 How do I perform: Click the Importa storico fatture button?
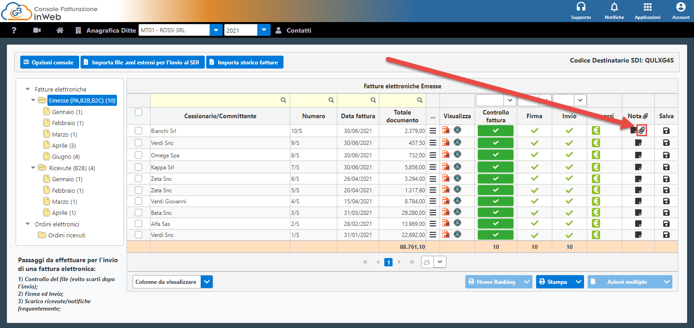pyautogui.click(x=245, y=62)
